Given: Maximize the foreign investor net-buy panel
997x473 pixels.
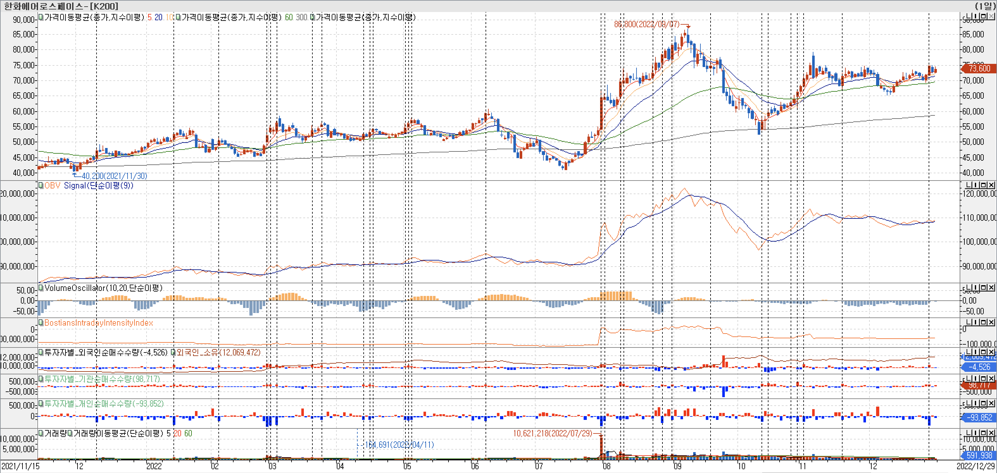Looking at the screenshot, I should (x=983, y=352).
